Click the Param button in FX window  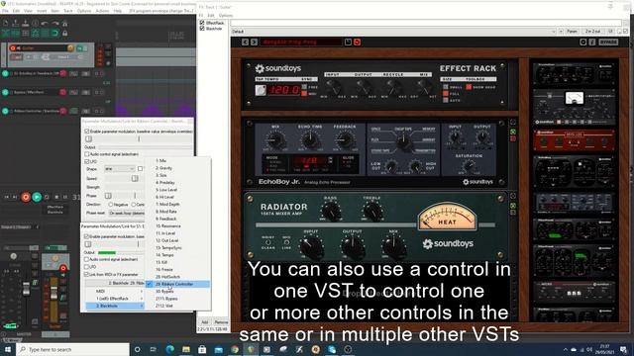(573, 31)
